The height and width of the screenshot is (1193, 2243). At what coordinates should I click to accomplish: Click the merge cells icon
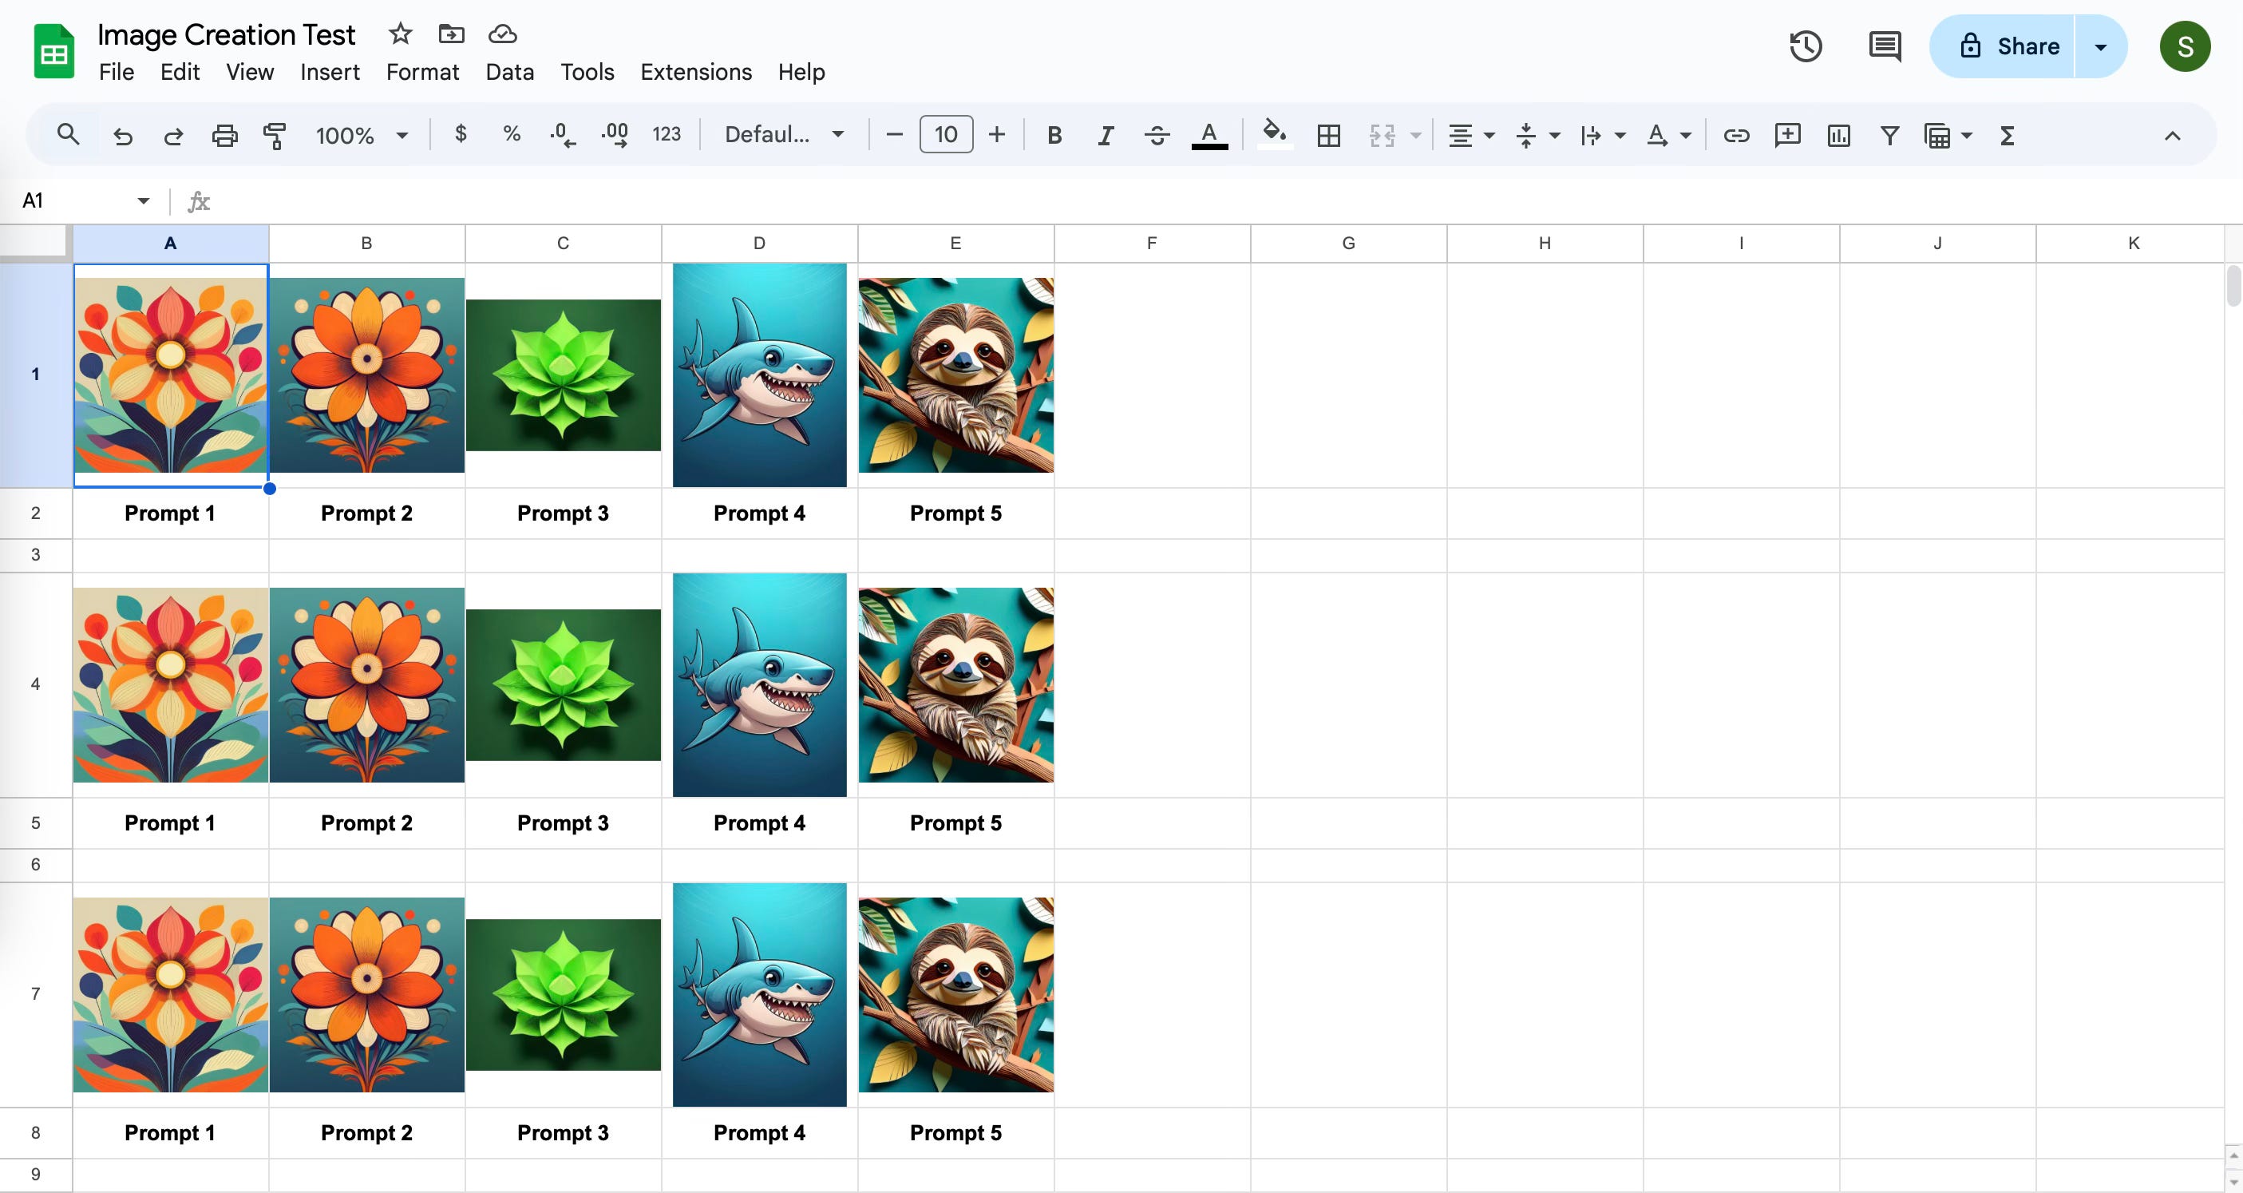[1382, 135]
